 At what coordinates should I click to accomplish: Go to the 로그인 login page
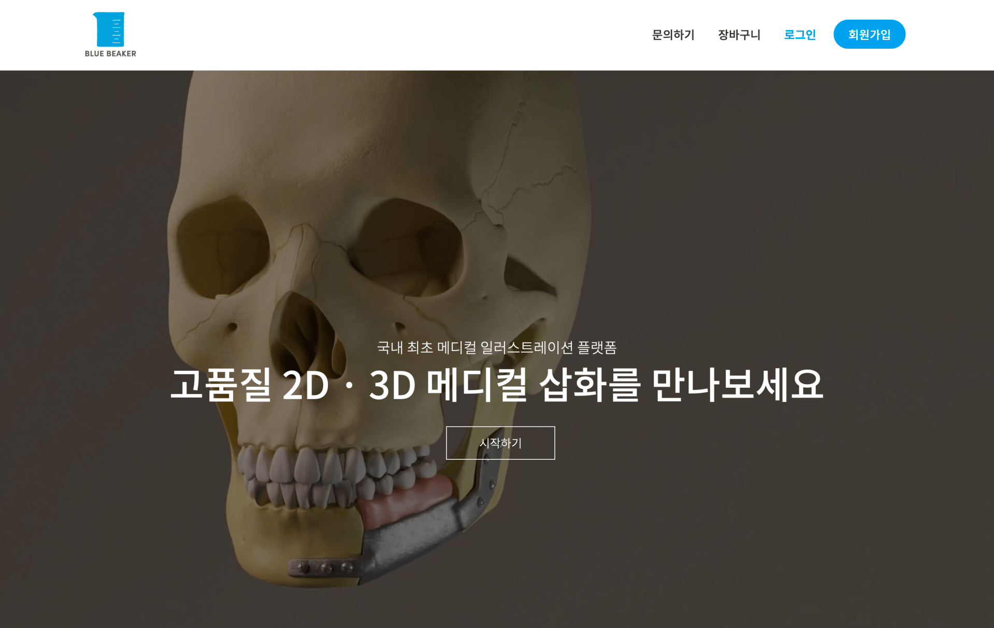[x=799, y=35]
